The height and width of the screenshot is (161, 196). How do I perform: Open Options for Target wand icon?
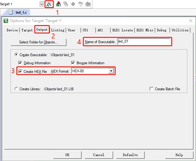(x=49, y=4)
